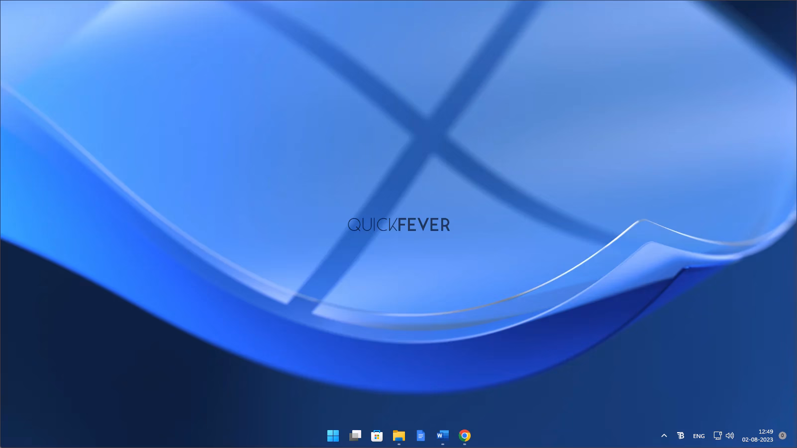This screenshot has width=797, height=448.
Task: Open the network status tray icon
Action: (717, 436)
